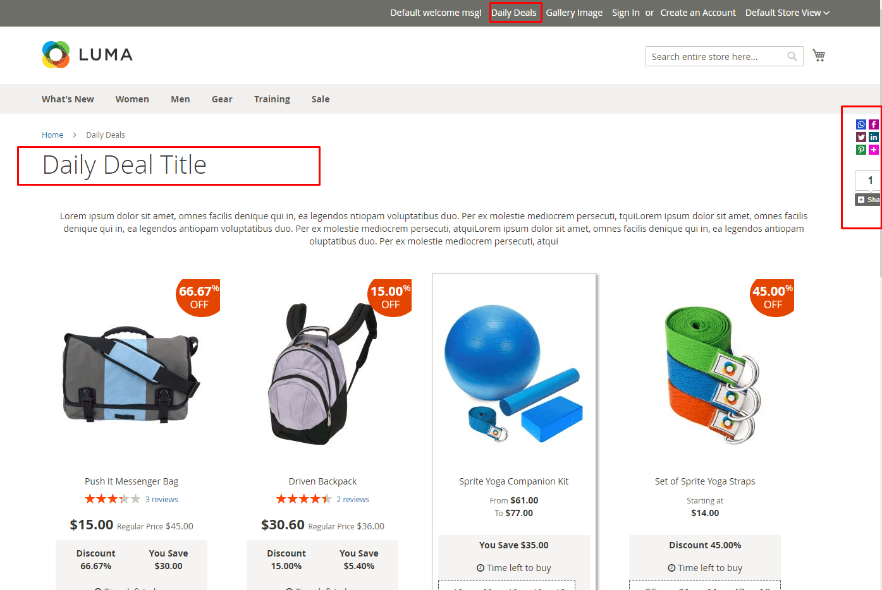Click the Facebook share icon

874,124
